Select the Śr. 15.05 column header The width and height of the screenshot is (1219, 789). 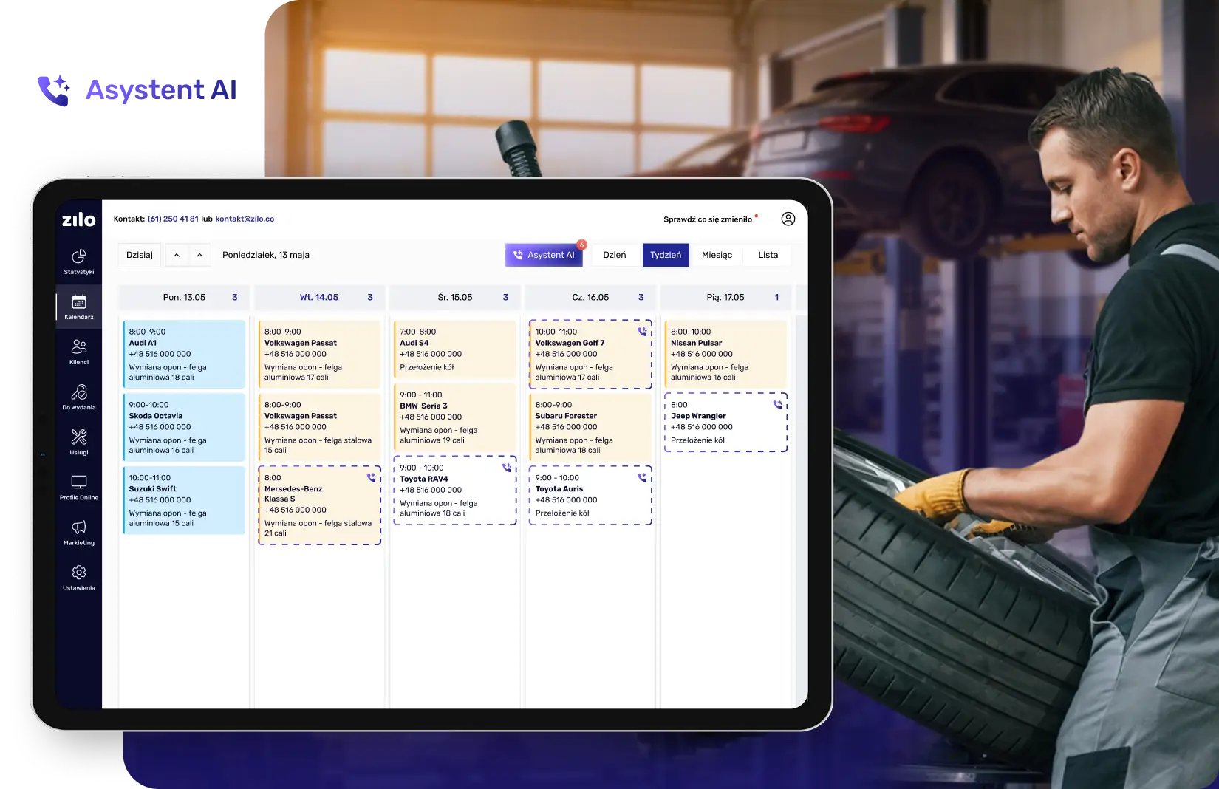[454, 298]
